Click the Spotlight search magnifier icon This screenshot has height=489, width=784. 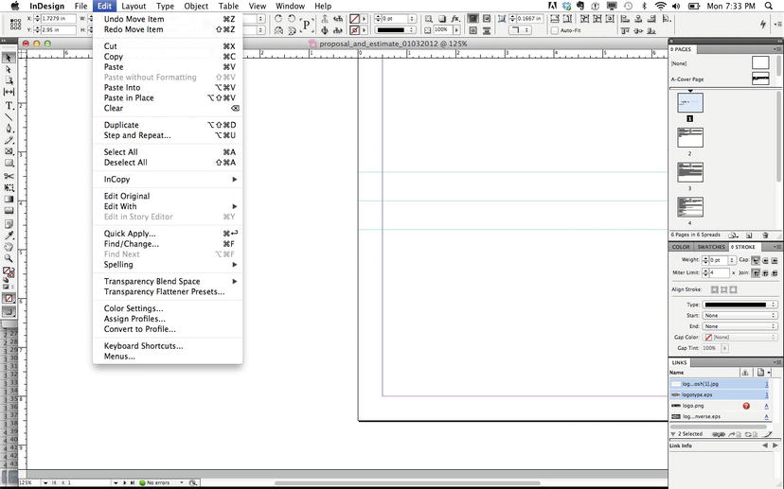769,6
